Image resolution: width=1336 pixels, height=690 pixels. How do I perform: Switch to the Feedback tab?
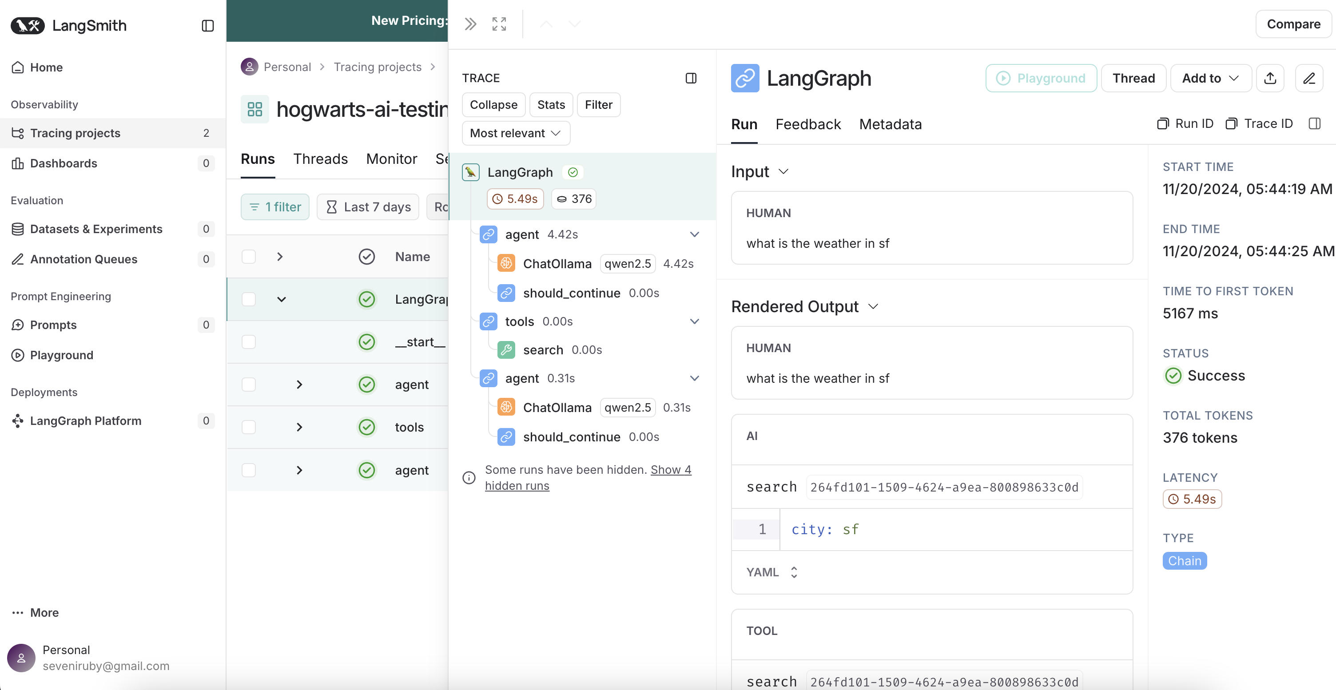coord(807,124)
